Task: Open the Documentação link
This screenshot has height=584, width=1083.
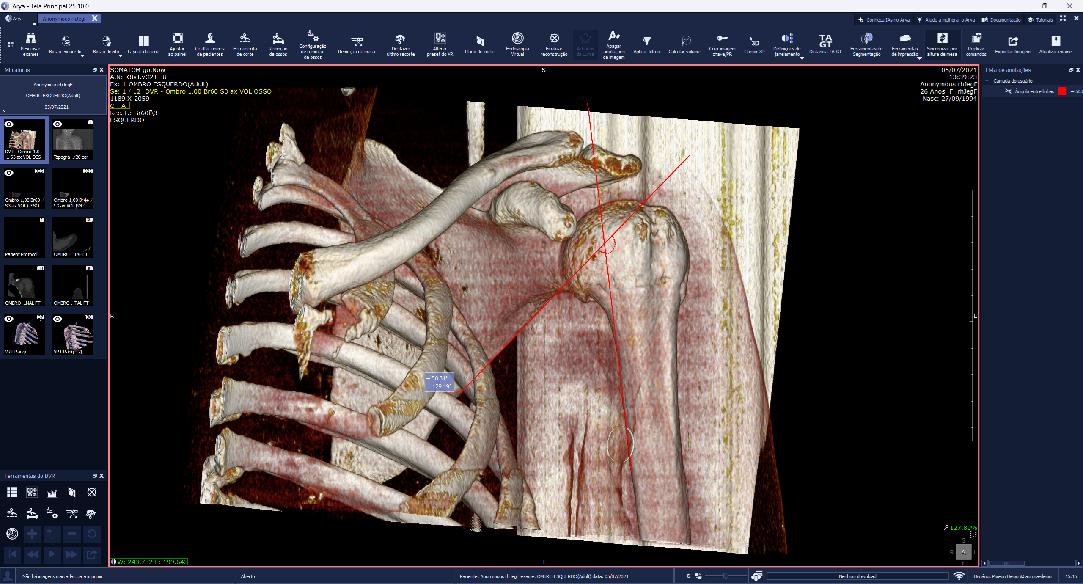Action: (x=1001, y=19)
